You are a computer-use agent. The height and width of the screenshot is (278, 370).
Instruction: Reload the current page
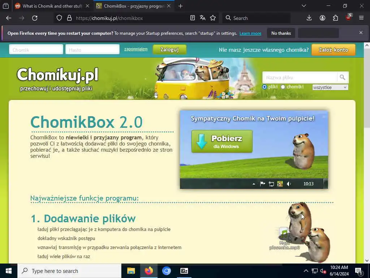coord(35,18)
